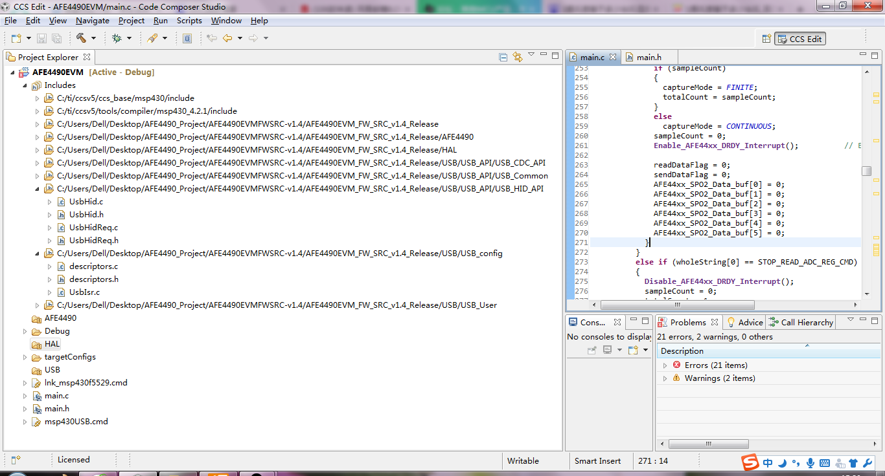885x476 pixels.
Task: Collapse the Includes folder node
Action: pos(25,85)
